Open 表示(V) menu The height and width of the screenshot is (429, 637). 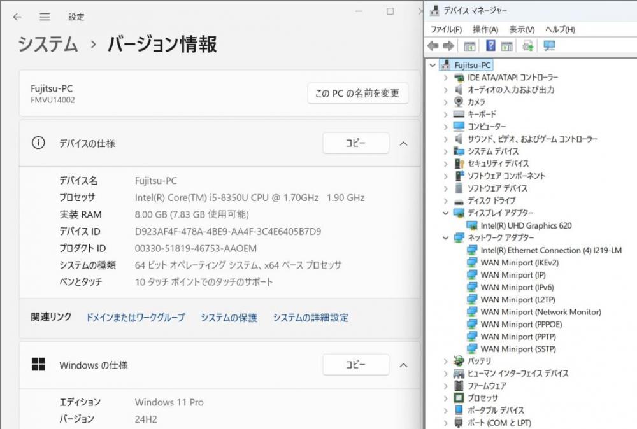522,30
